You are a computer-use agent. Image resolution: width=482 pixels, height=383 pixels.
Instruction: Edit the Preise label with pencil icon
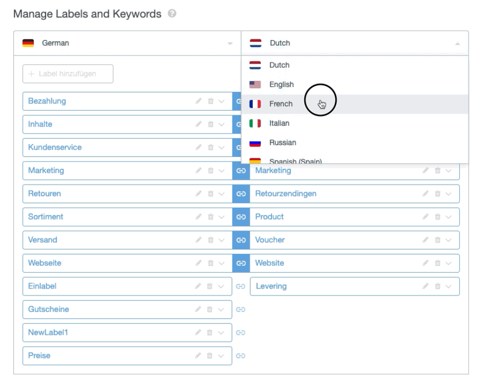(x=199, y=356)
